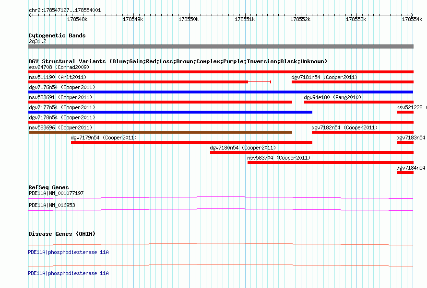
Task: Open the nsv521228 variant label
Action: pyautogui.click(x=410, y=107)
